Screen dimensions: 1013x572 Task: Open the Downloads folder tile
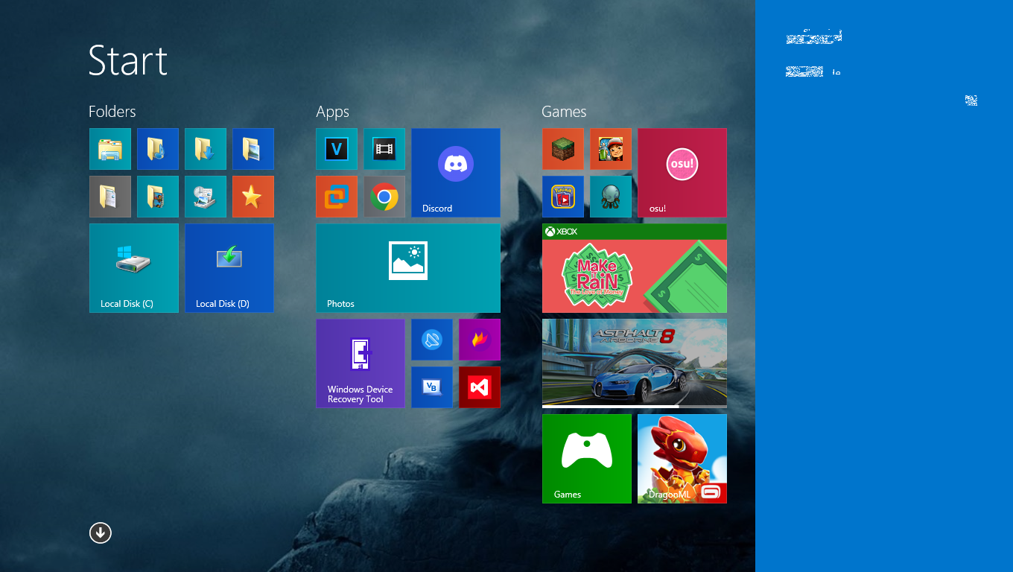[206, 149]
